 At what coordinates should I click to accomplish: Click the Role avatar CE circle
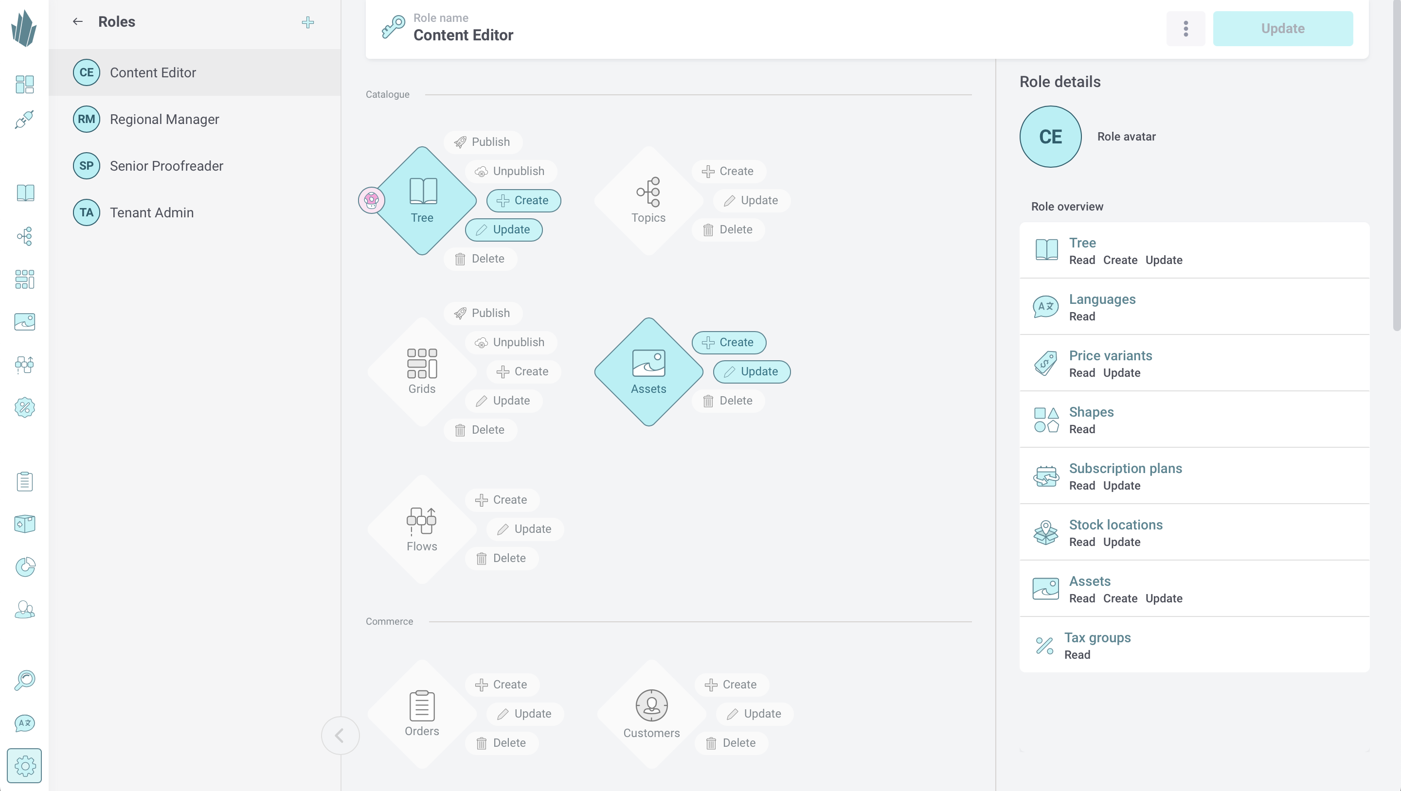pos(1050,136)
